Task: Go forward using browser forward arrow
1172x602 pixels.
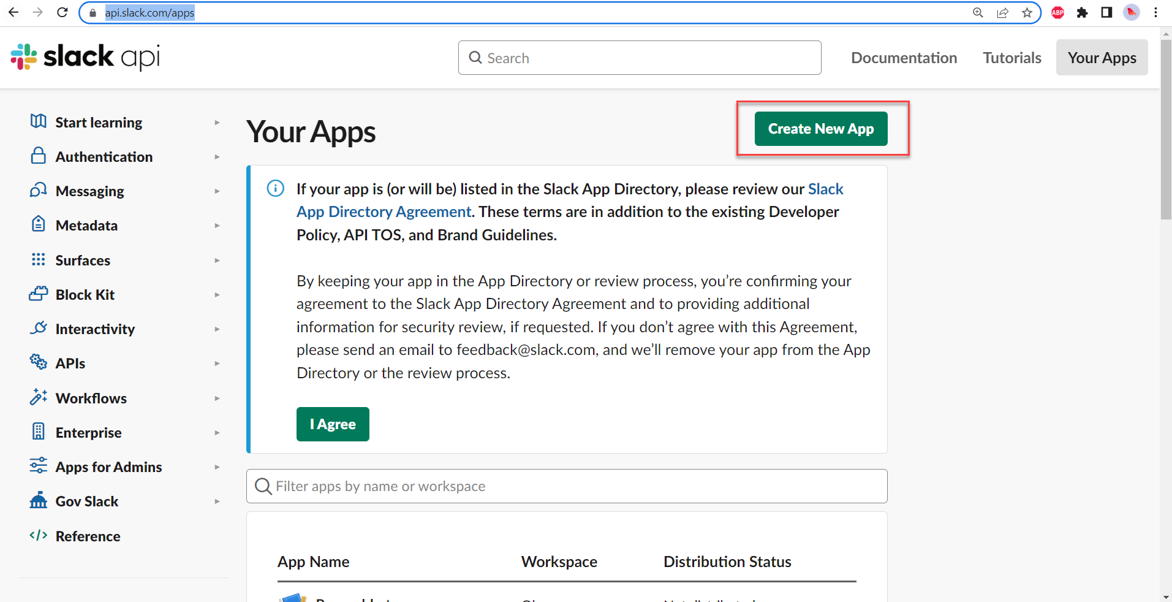Action: tap(38, 12)
